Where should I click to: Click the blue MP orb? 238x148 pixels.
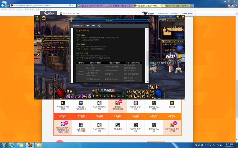coord(159,93)
